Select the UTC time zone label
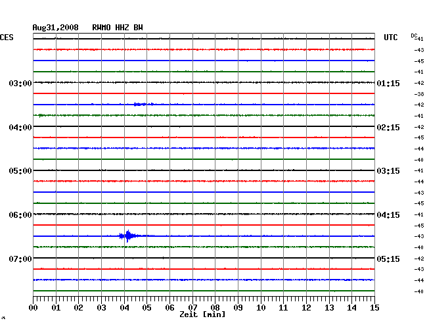Viewport: 427px width, 325px height. (390, 37)
